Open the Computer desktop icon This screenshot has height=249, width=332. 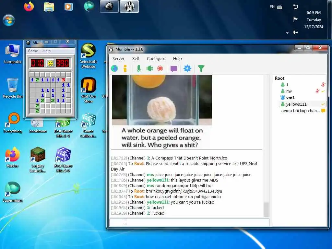click(x=13, y=54)
